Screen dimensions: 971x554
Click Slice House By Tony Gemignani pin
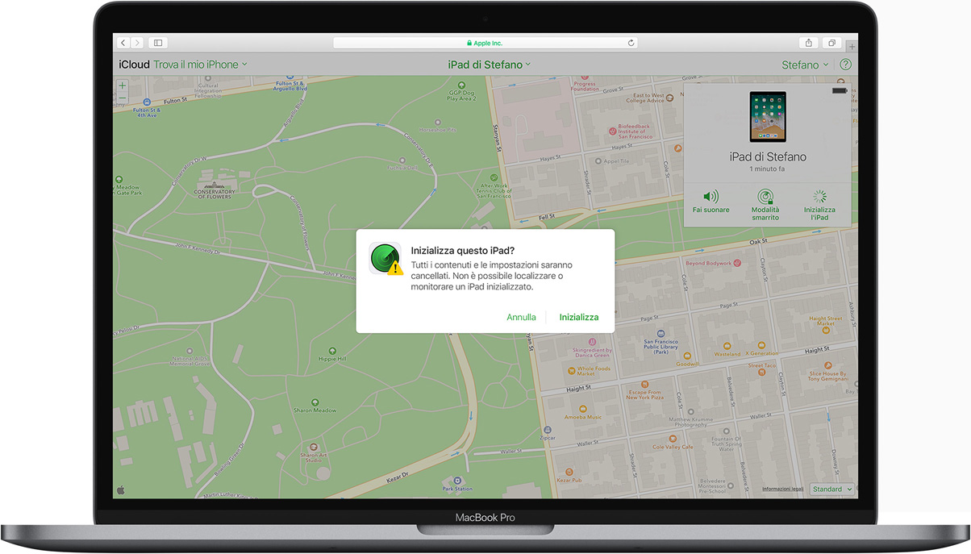pyautogui.click(x=827, y=366)
